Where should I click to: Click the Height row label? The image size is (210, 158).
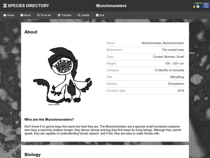(x=111, y=64)
